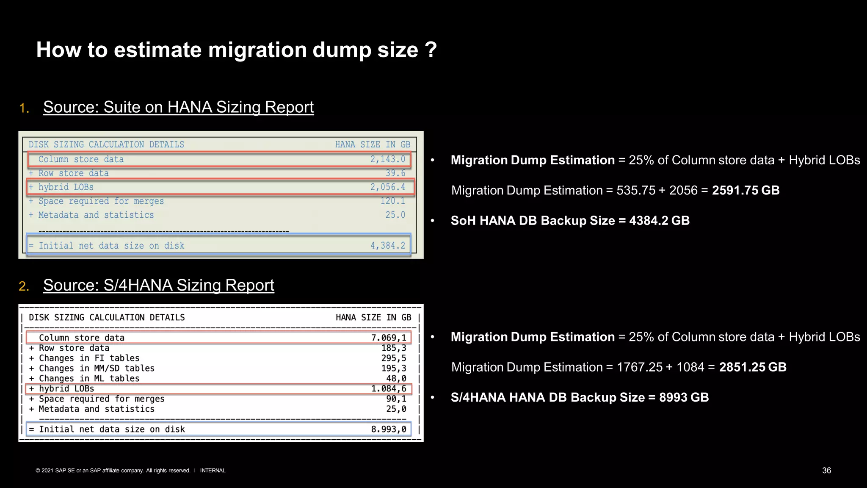This screenshot has width=867, height=488.
Task: Click the 2591.75 GB estimation result
Action: (746, 190)
